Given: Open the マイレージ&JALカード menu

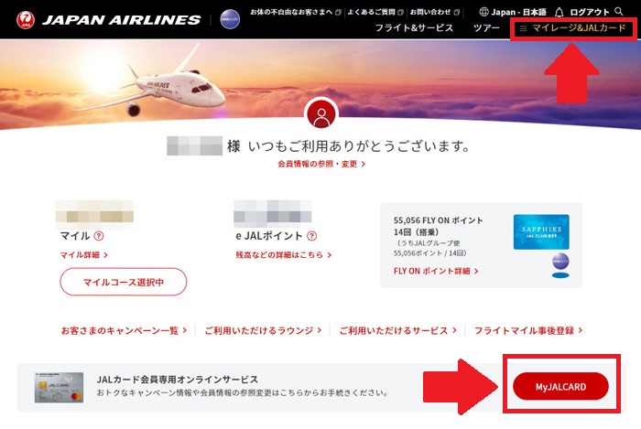Looking at the screenshot, I should point(572,28).
